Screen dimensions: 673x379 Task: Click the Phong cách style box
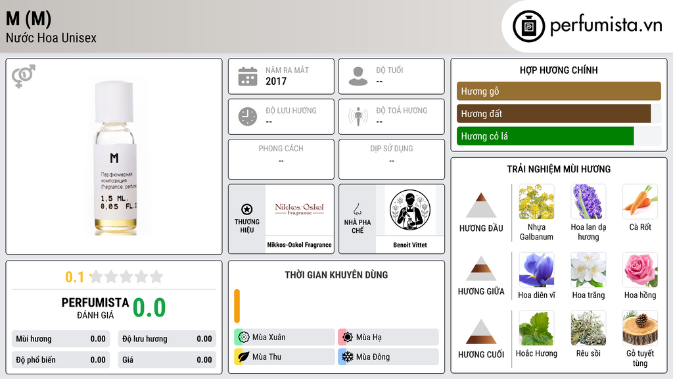tap(281, 159)
